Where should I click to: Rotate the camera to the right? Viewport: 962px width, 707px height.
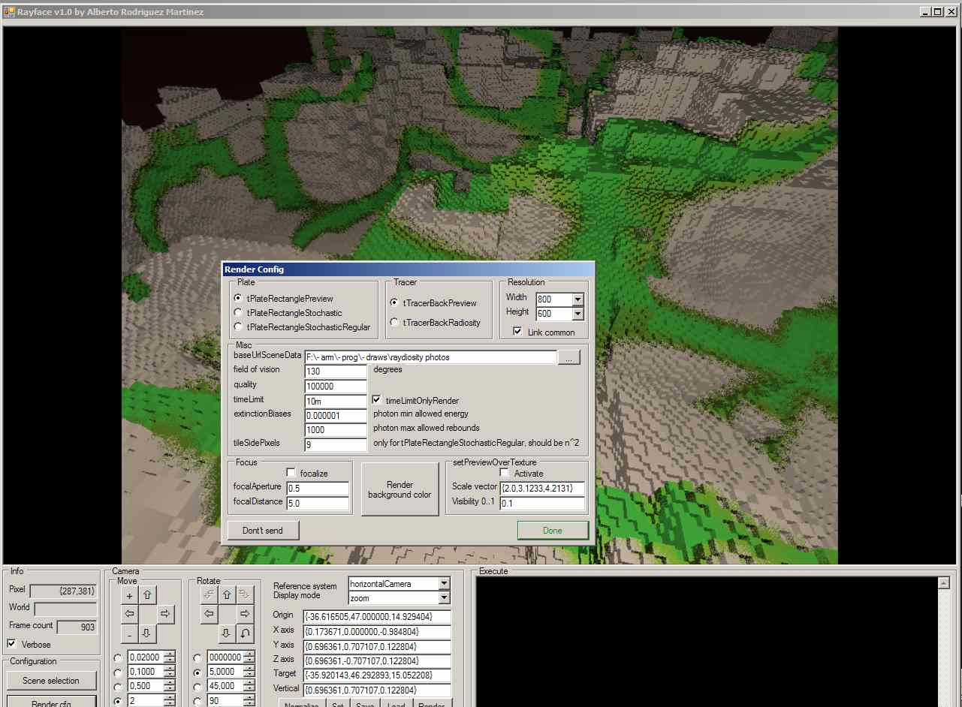pyautogui.click(x=245, y=614)
